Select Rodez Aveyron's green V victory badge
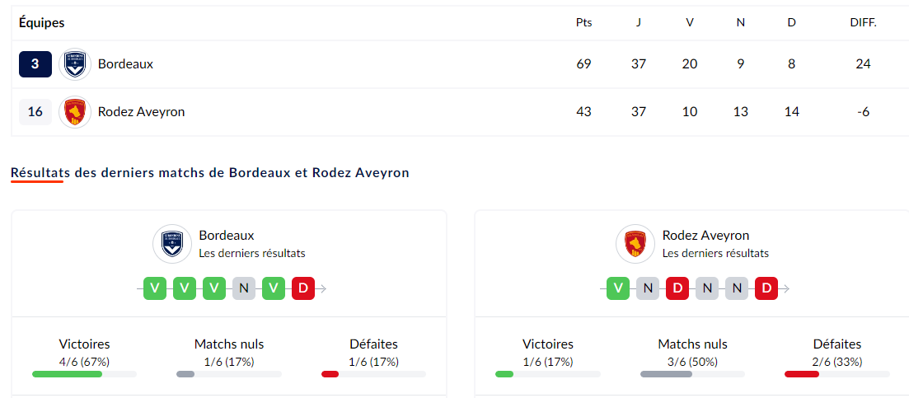This screenshot has width=909, height=398. click(618, 288)
